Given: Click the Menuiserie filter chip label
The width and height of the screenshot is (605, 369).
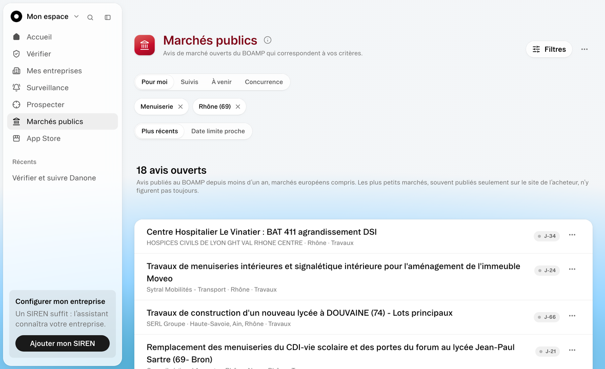Looking at the screenshot, I should tap(157, 107).
